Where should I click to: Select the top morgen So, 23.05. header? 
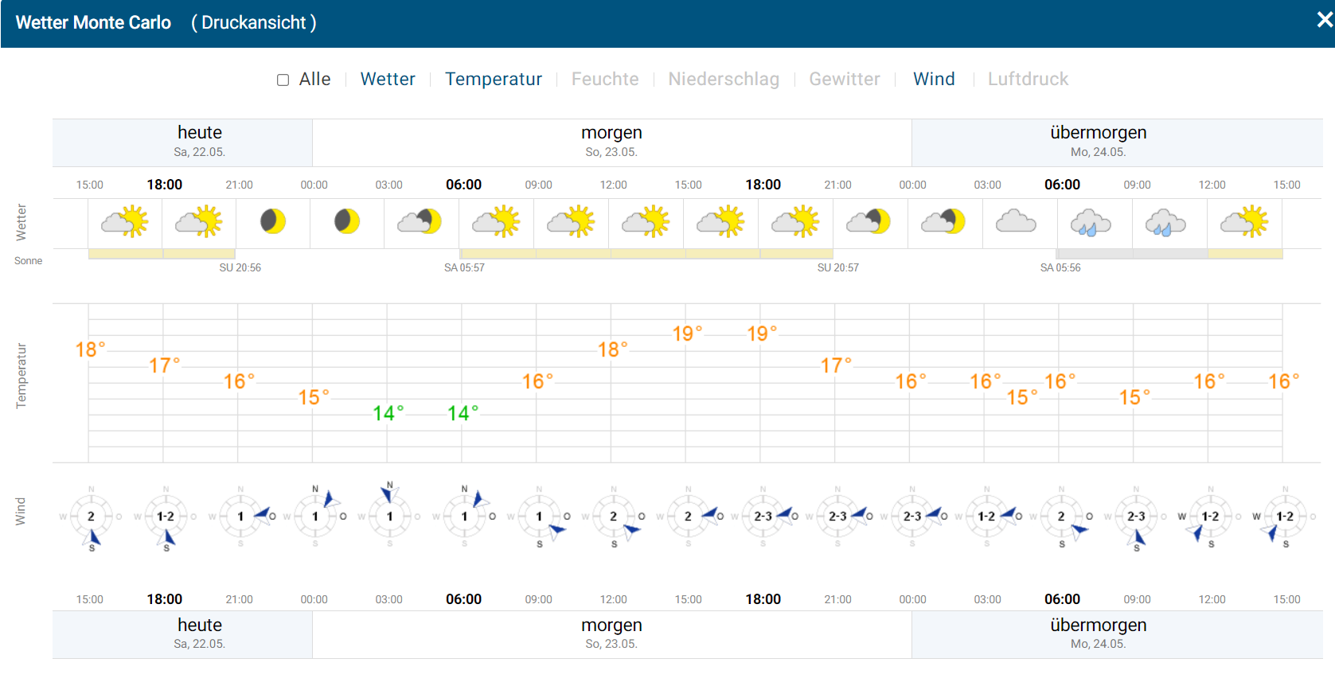click(611, 142)
